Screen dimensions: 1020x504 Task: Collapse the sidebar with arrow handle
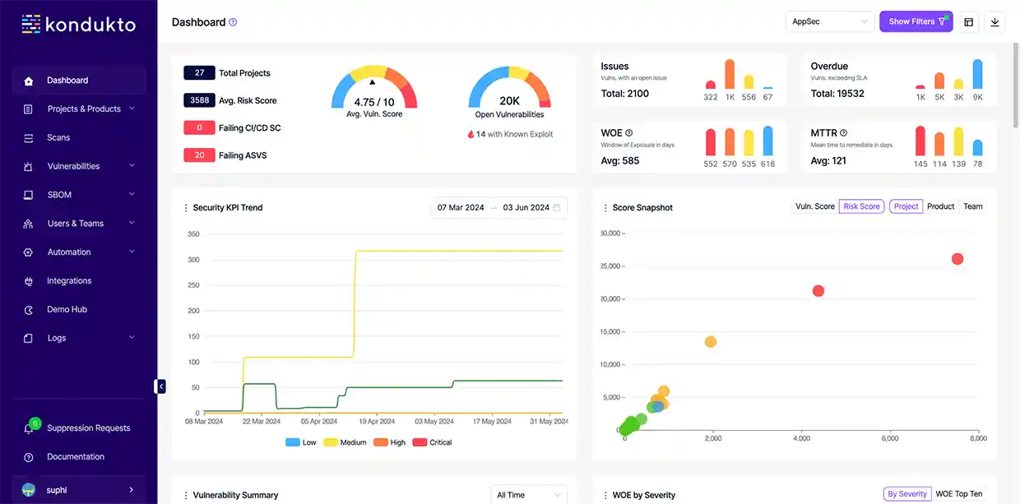[x=160, y=386]
